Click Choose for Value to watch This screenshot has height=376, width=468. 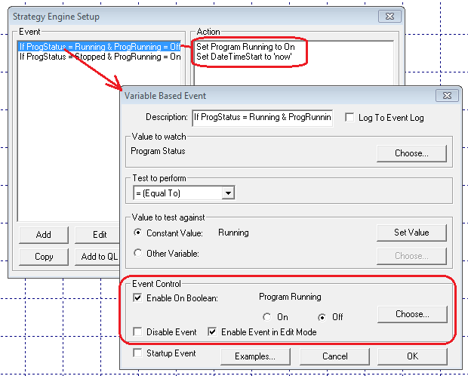coord(411,153)
